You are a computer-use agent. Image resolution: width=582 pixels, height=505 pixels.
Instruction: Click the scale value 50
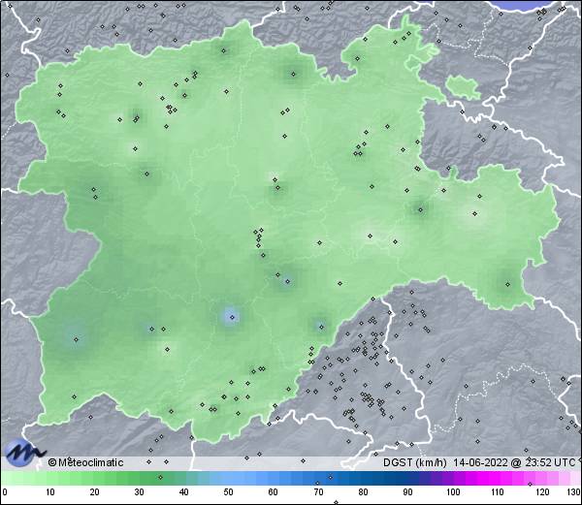pos(229,492)
